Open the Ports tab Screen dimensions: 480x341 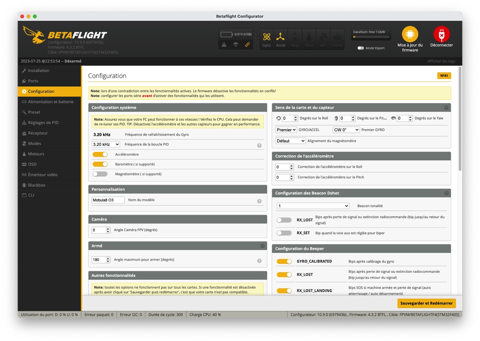tap(49, 81)
